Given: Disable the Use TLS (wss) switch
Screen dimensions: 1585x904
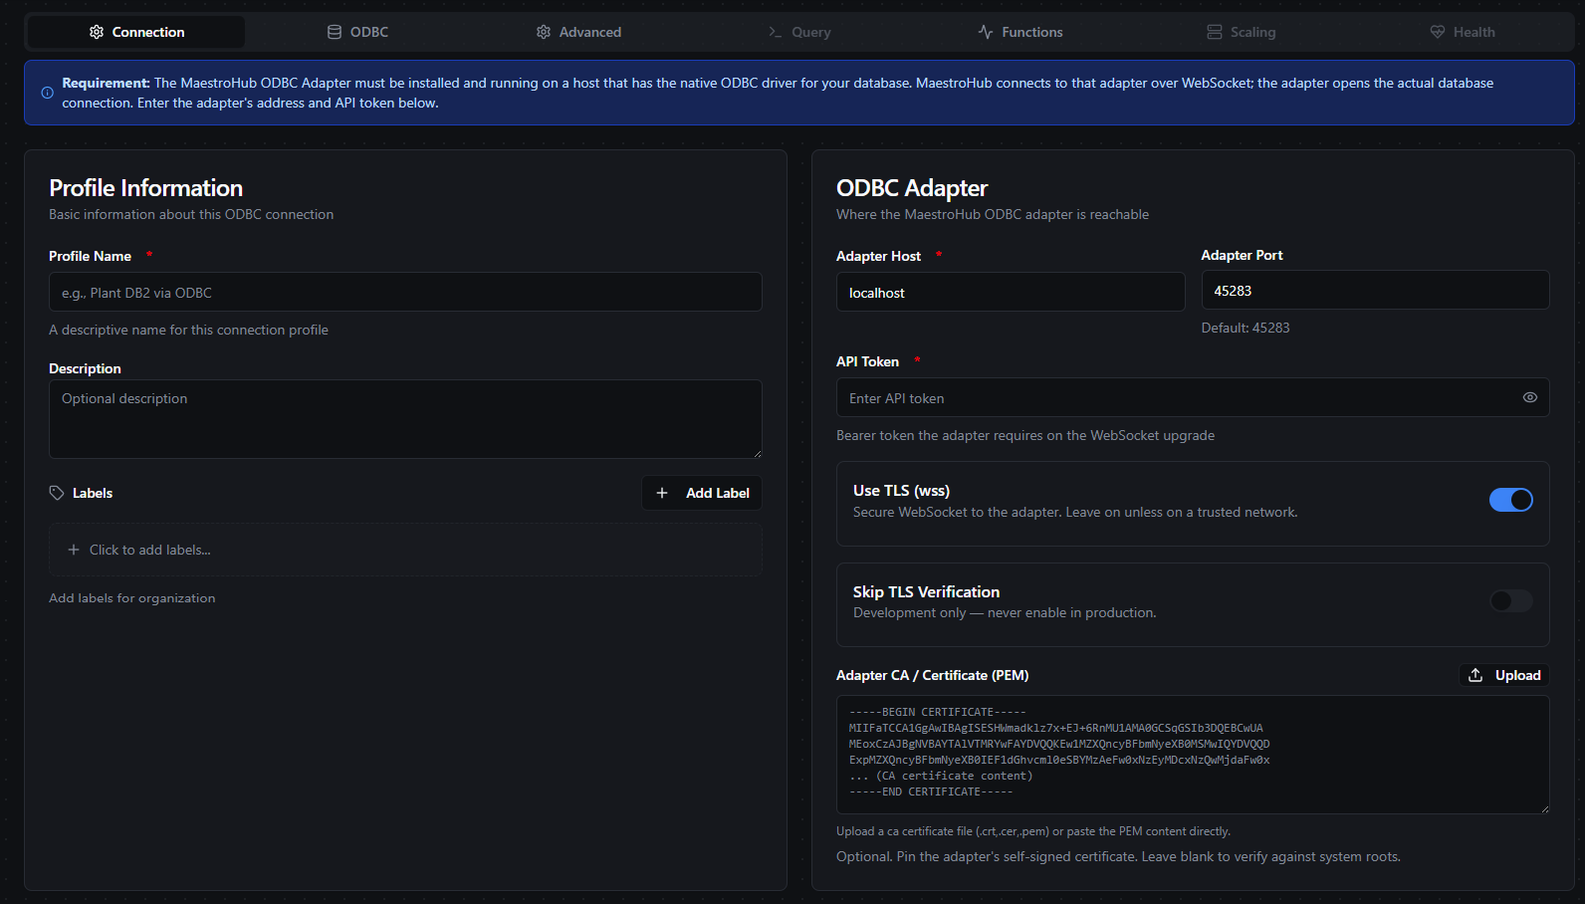Looking at the screenshot, I should tap(1511, 500).
